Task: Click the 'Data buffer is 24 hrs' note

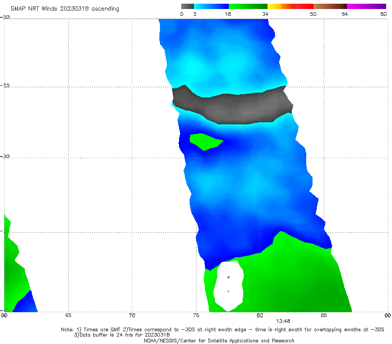Action: click(x=122, y=335)
